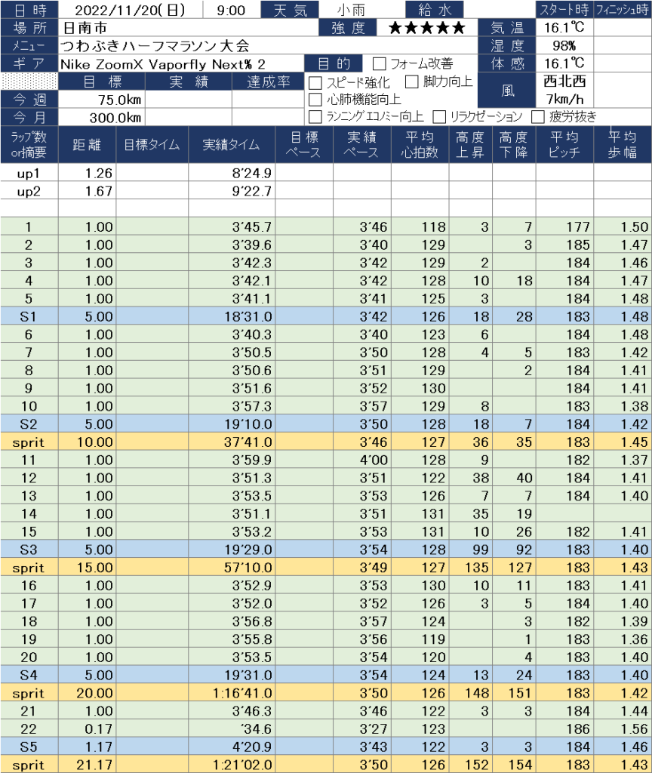
Task: Select the date cell 2022/11/20(日)
Action: coord(129,11)
